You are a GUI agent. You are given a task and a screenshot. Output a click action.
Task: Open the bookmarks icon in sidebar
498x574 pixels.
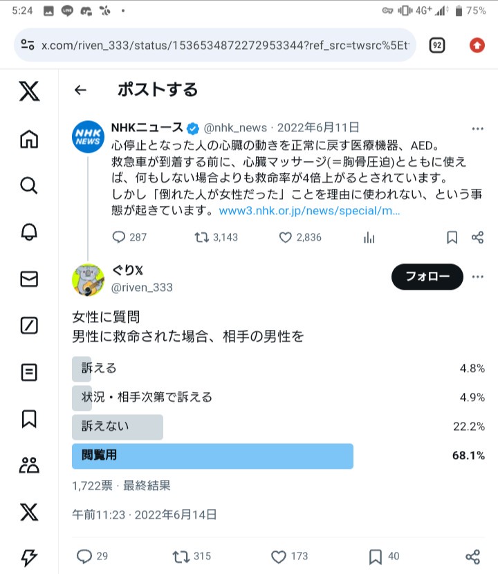29,418
